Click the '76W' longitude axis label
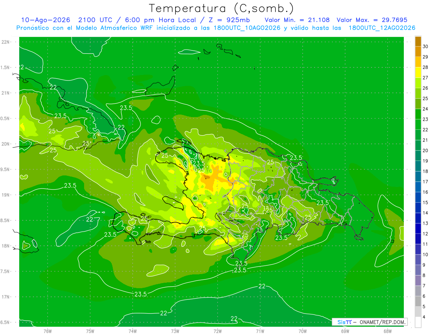The image size is (435, 336). [47, 331]
